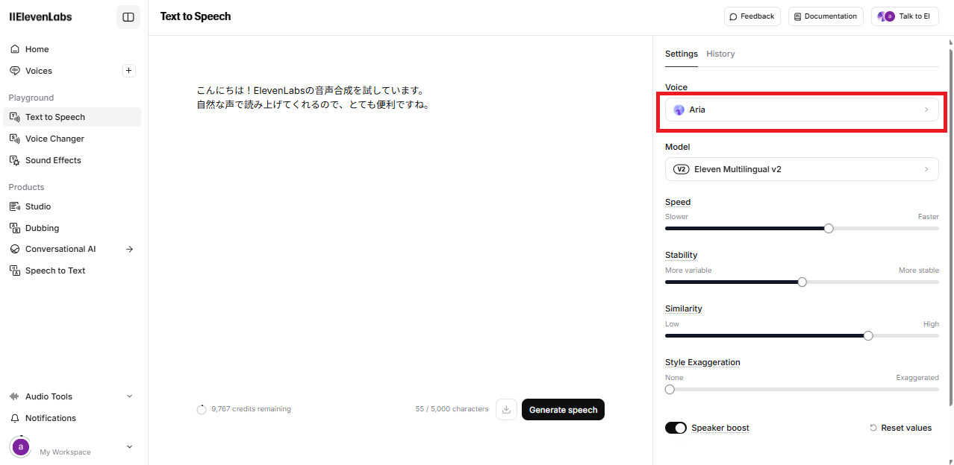
Task: Select Text to Speech in sidebar
Action: 72,117
